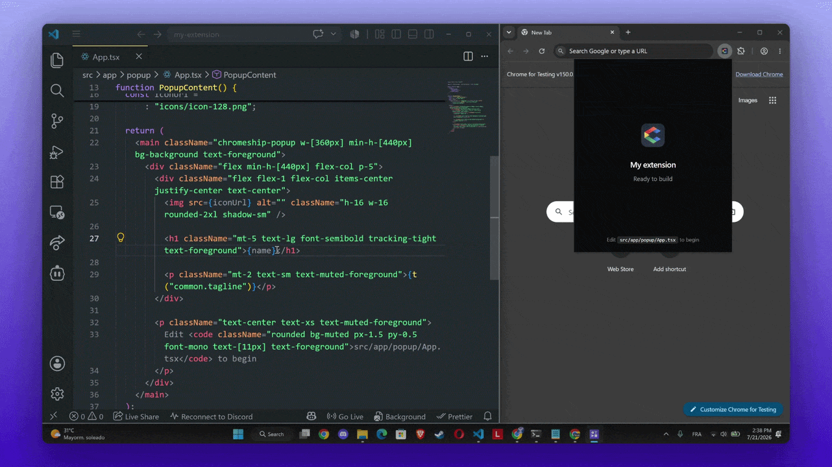Toggle secondary side bar in VS Code
The width and height of the screenshot is (832, 467).
click(x=429, y=34)
